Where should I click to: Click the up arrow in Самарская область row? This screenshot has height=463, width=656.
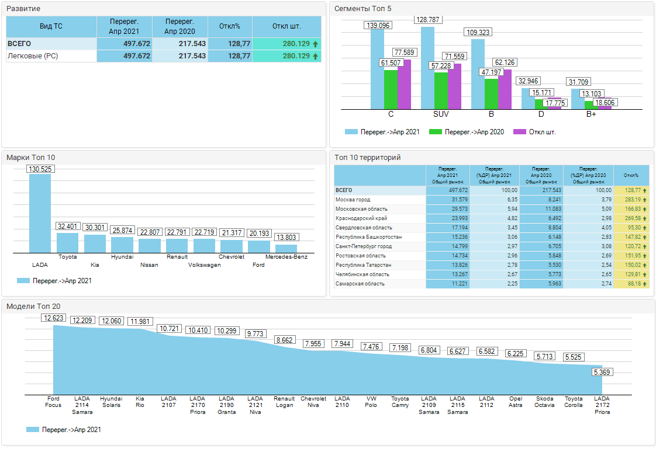(644, 284)
